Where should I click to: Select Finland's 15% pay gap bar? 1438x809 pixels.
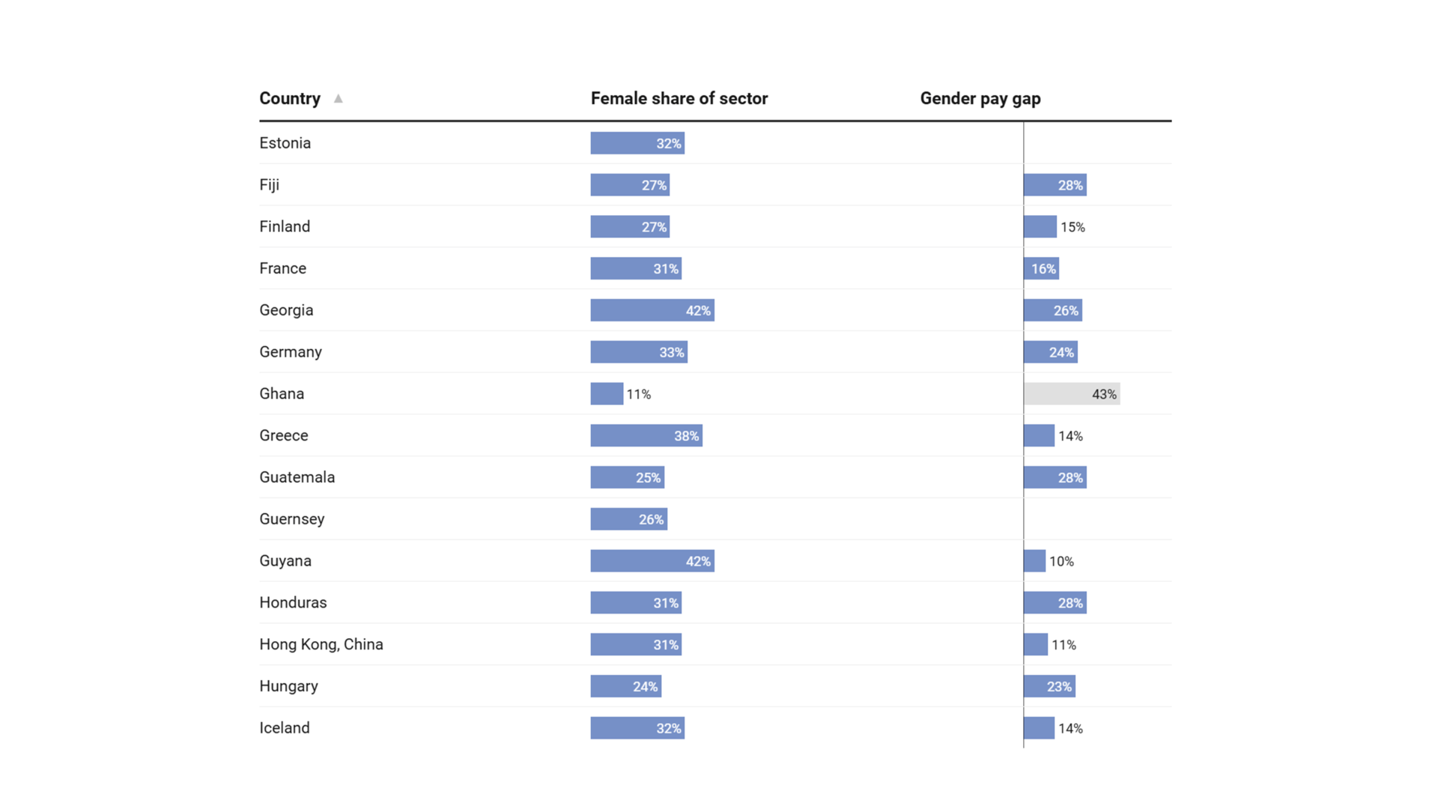click(1040, 227)
